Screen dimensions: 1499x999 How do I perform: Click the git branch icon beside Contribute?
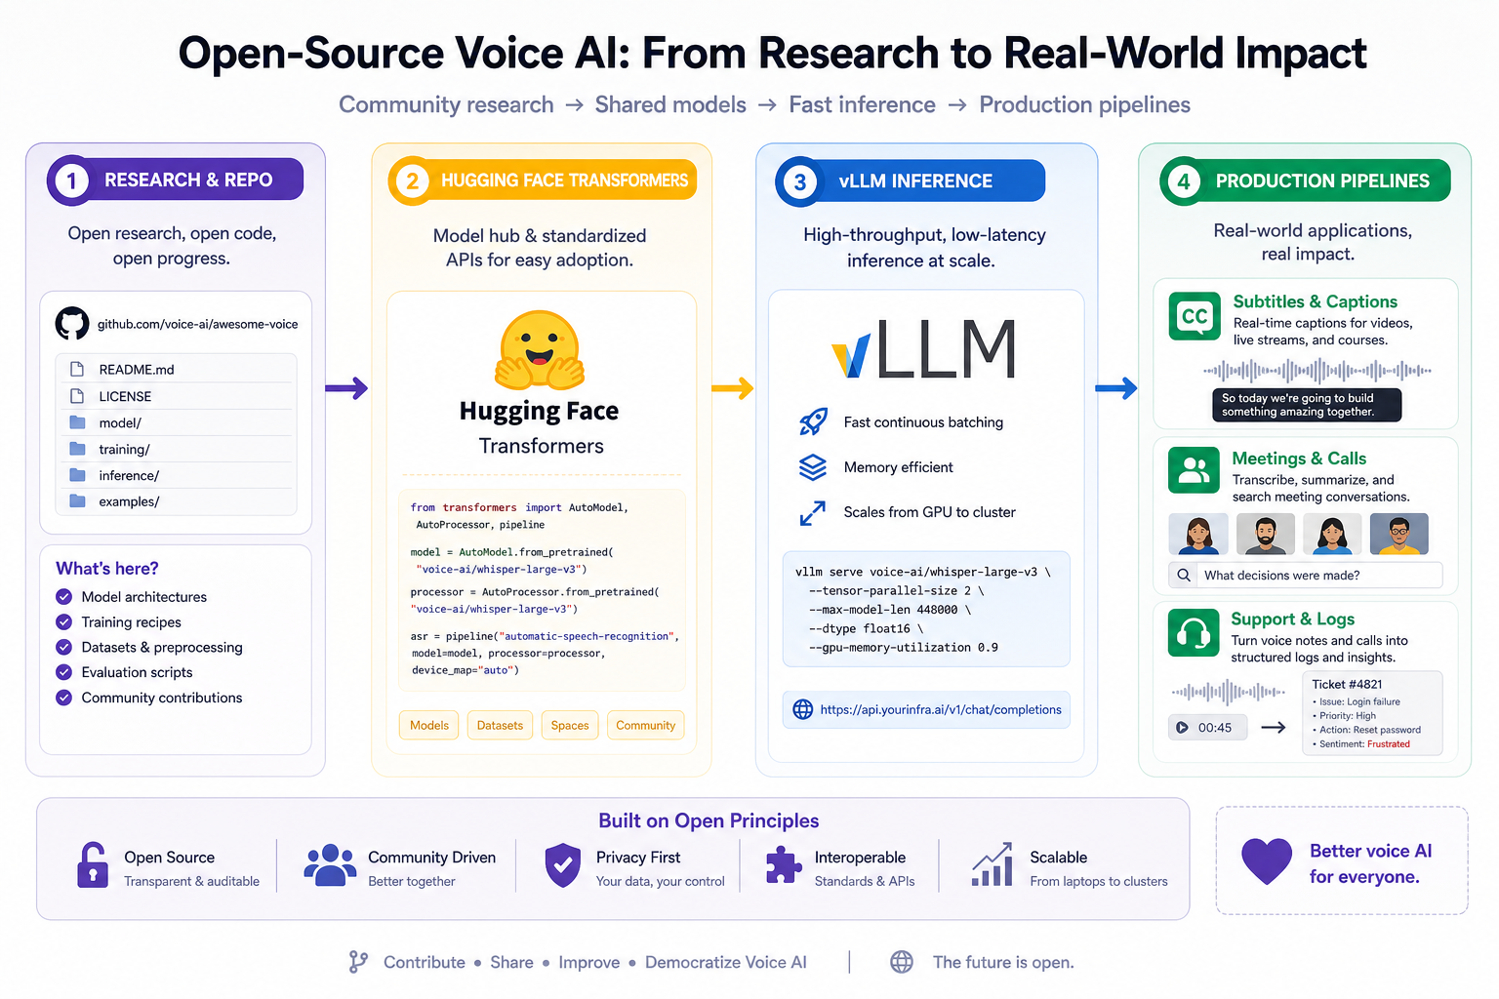(x=358, y=962)
